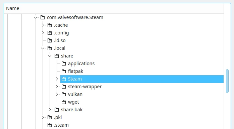
Task: Select the .local entry text
Action: tap(60, 48)
